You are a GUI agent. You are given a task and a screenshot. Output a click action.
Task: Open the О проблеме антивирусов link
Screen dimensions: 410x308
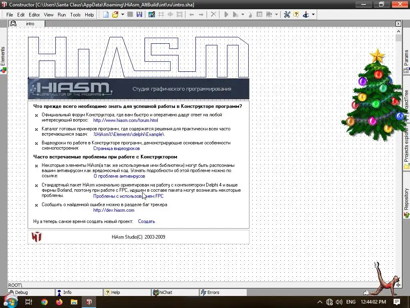pos(119,176)
